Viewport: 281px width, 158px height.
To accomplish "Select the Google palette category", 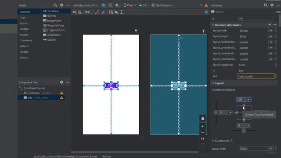I will (x=24, y=52).
